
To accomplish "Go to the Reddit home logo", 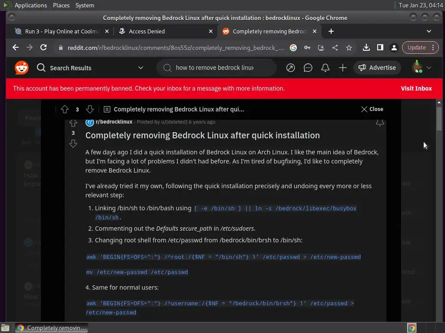I will point(22,68).
